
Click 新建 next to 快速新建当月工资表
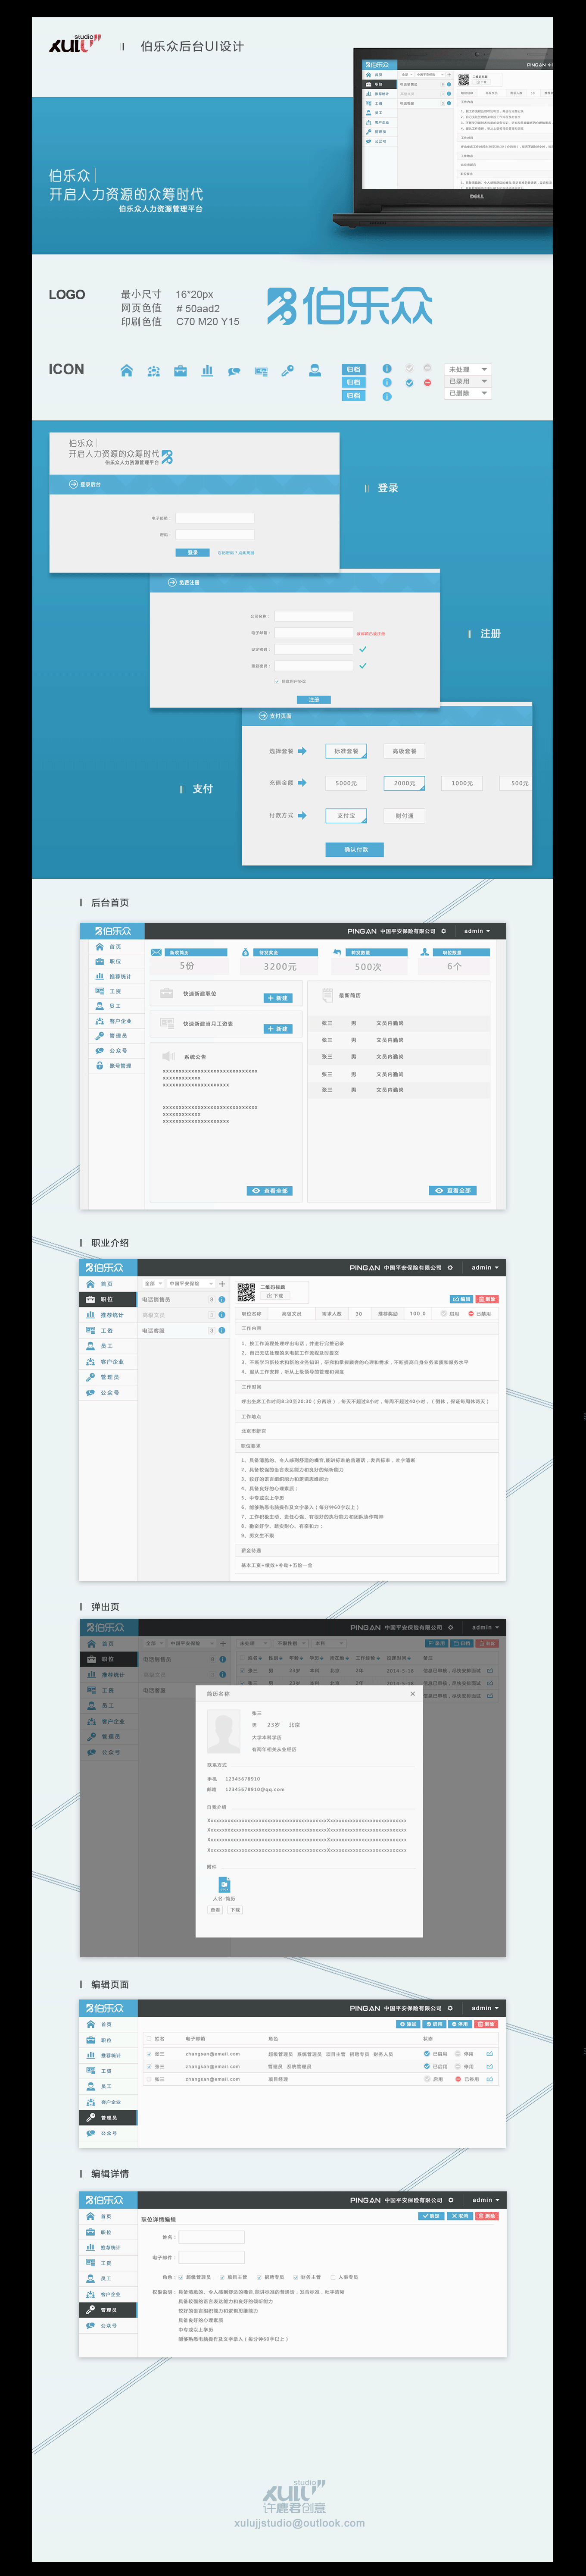click(277, 1028)
